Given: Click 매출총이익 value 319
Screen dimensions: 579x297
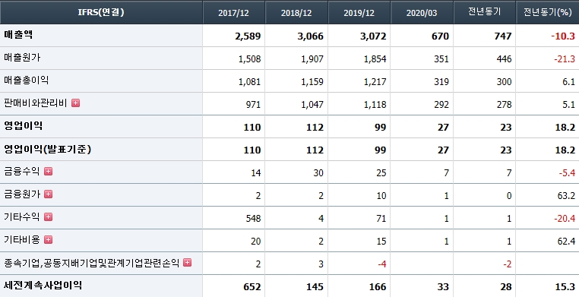Looking at the screenshot, I should pos(441,82).
